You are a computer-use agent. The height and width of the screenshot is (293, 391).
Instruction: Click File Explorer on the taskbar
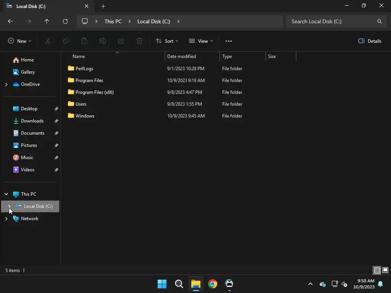click(196, 284)
